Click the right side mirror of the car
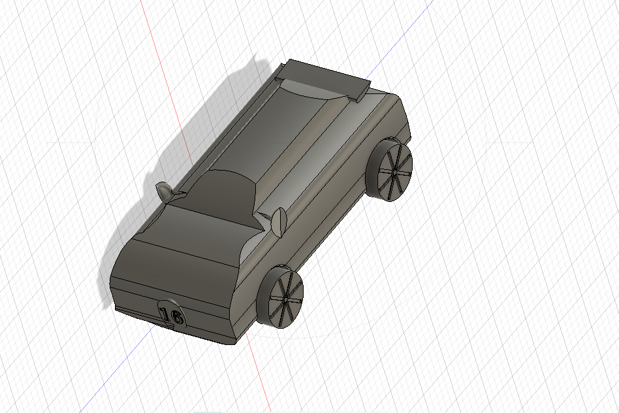Screen dimensions: 619x413 [x=278, y=222]
